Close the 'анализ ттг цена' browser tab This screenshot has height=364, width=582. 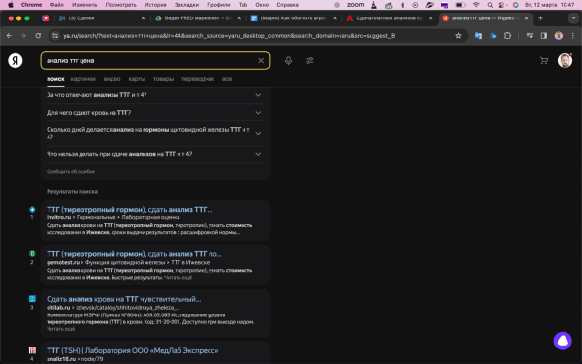click(526, 18)
